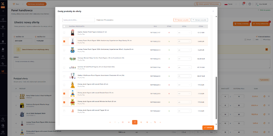
Task: Open API lightbulb icon in sidebar
Action: [x=3, y=34]
